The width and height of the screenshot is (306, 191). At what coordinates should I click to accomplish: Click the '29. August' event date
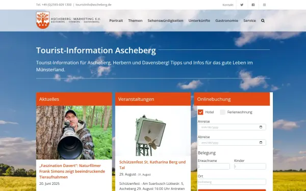[127, 174]
